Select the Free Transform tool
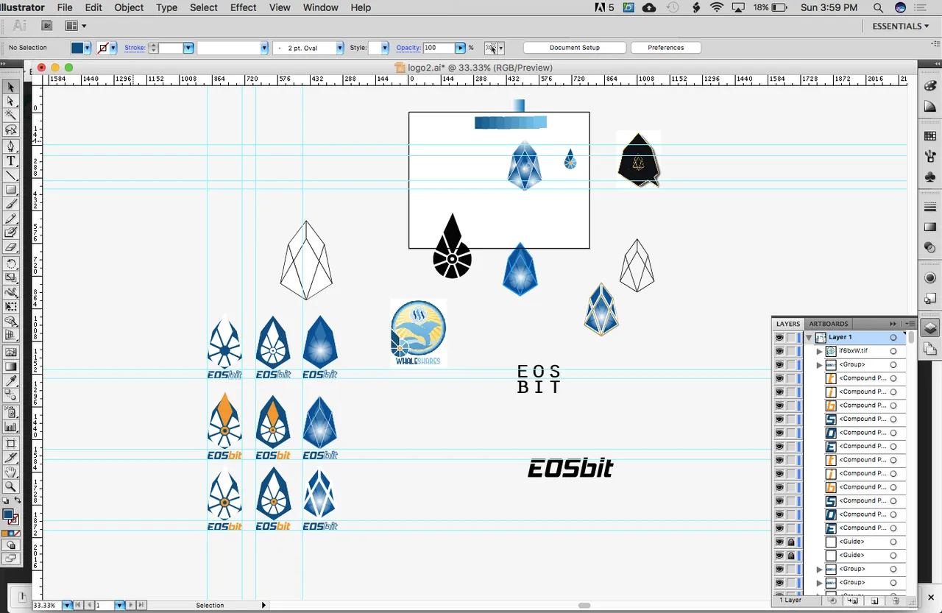942x613 pixels. tap(11, 306)
